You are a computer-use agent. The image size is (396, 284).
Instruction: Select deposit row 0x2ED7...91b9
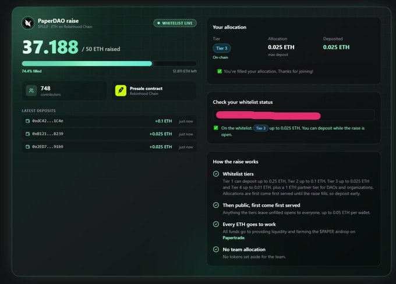[x=109, y=147]
